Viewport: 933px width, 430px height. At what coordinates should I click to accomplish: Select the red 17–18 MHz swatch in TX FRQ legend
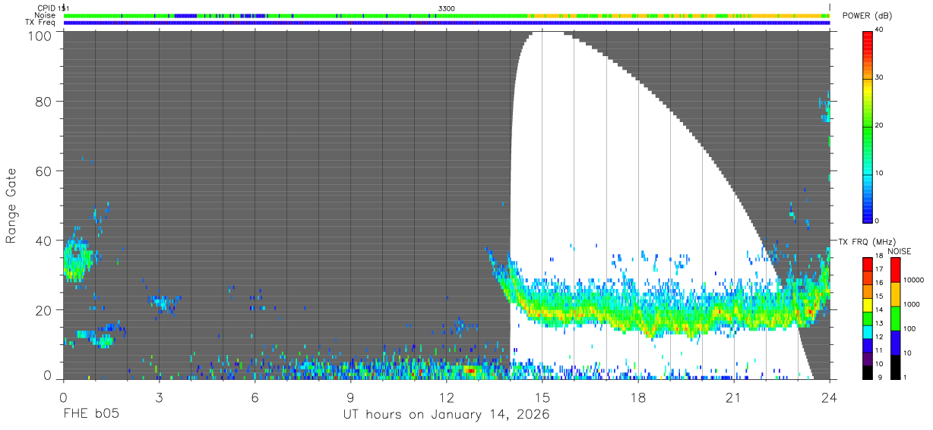(867, 263)
